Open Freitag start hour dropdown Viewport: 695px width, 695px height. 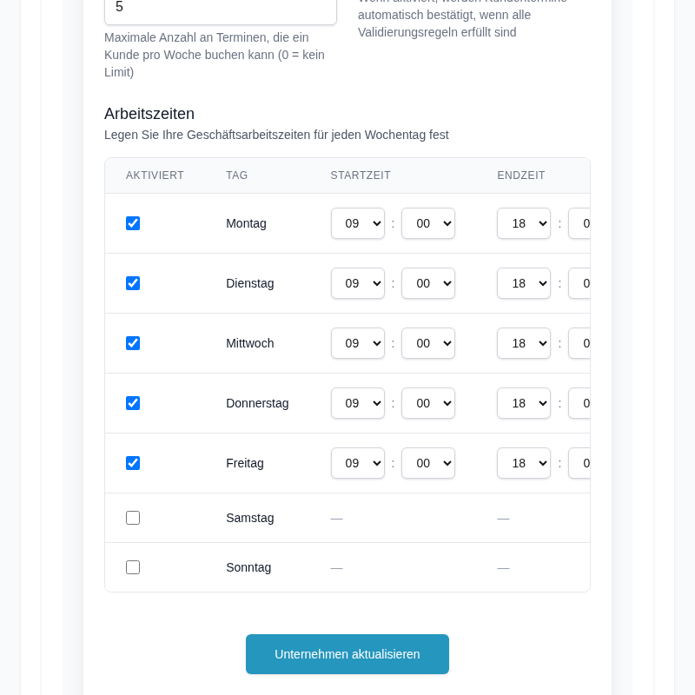click(357, 463)
